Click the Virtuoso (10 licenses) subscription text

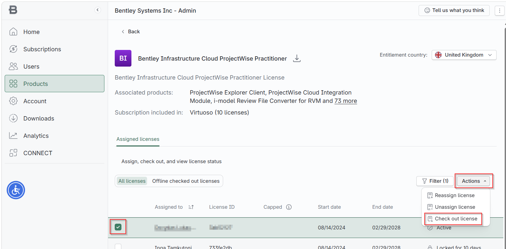click(x=219, y=113)
